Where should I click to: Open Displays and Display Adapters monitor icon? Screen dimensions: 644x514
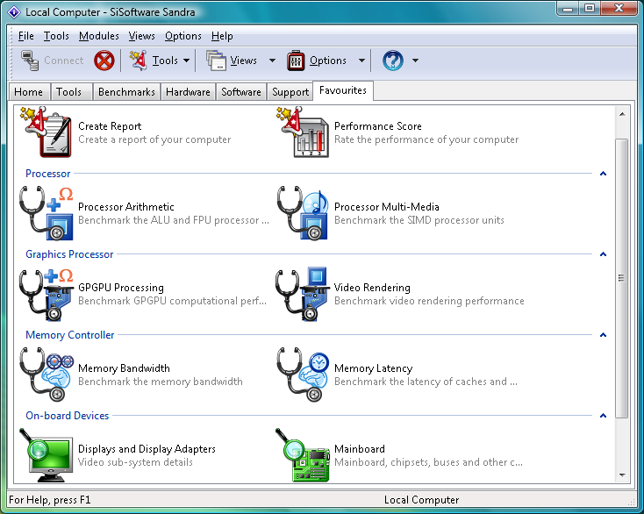click(47, 455)
